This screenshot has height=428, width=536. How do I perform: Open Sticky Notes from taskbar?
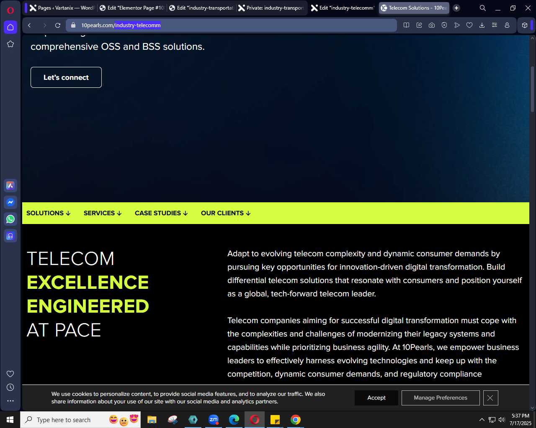tap(275, 420)
